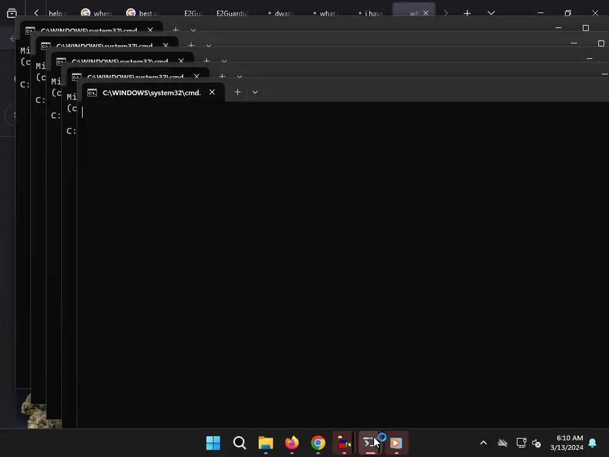The height and width of the screenshot is (457, 609).
Task: Open the colorful cubes app on the taskbar
Action: (344, 443)
